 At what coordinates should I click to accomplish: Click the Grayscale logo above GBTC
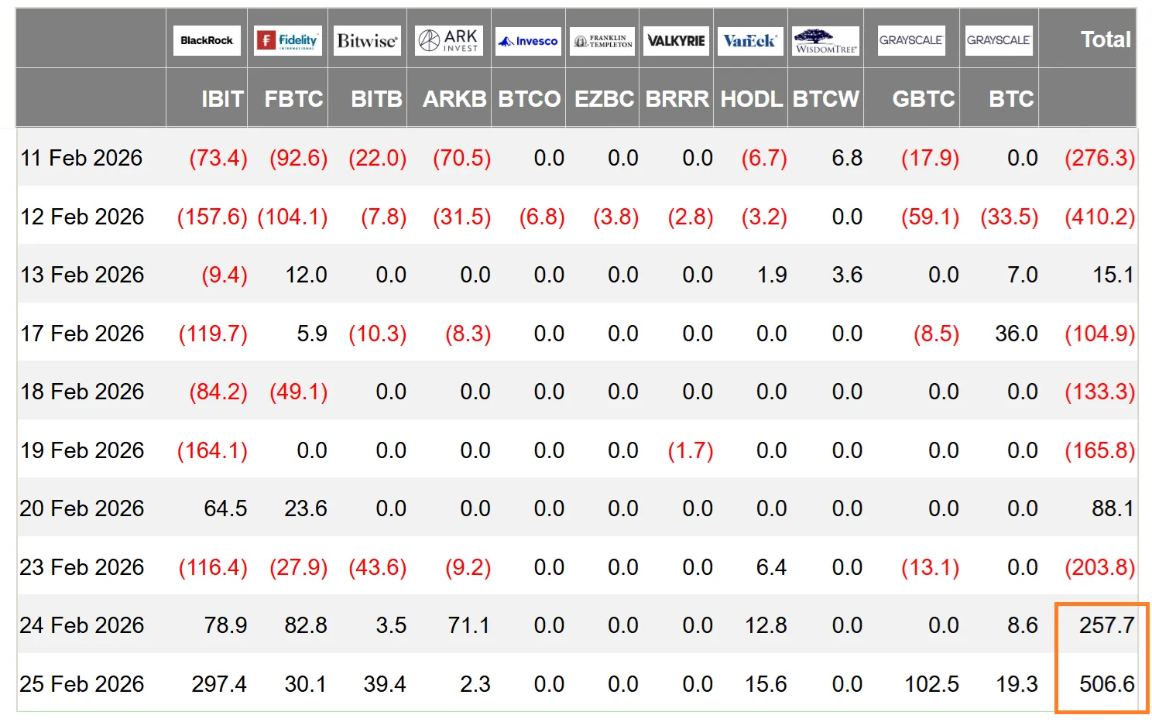pos(910,40)
